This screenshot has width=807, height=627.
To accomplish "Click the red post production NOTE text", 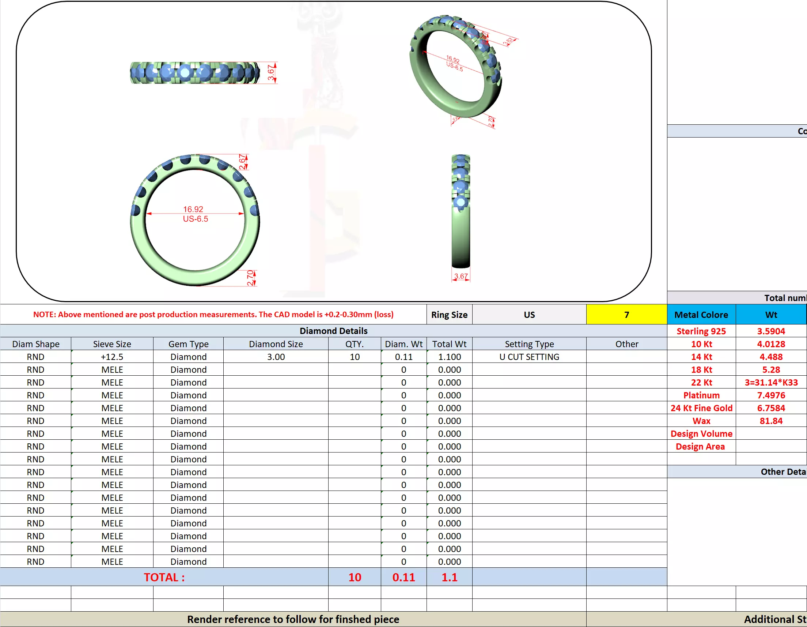I will click(x=213, y=315).
